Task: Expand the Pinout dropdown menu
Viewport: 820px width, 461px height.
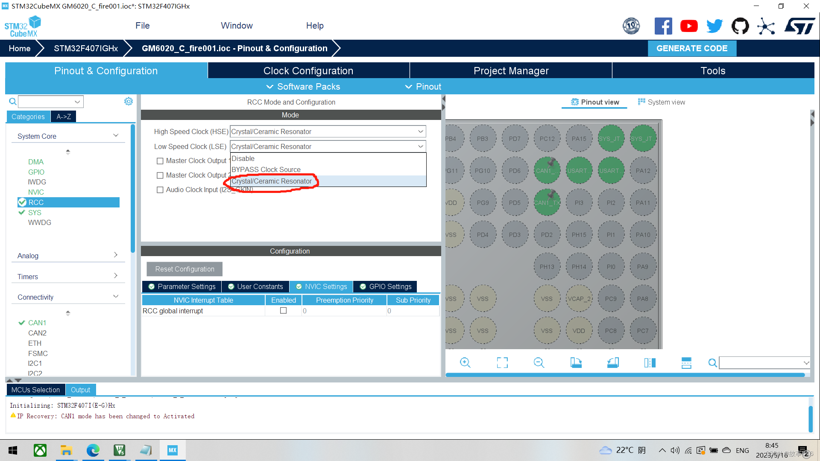Action: point(423,87)
